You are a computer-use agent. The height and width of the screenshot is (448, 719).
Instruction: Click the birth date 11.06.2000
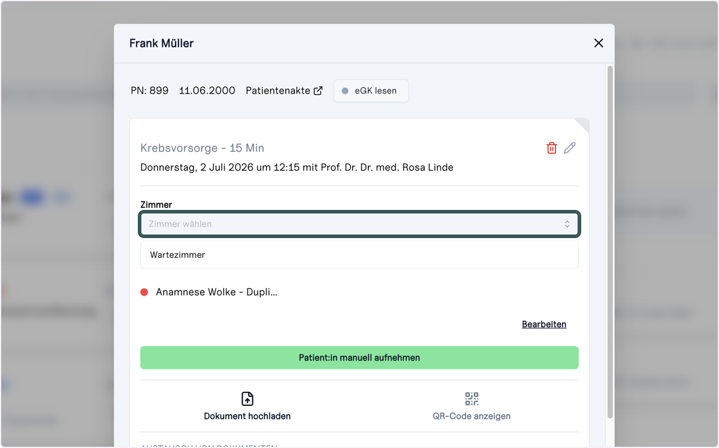point(207,91)
